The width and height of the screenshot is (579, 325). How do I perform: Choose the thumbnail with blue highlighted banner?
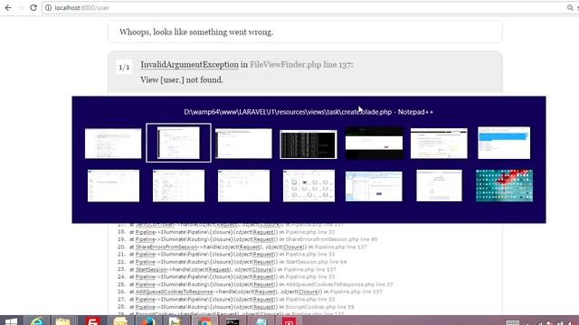tap(504, 143)
